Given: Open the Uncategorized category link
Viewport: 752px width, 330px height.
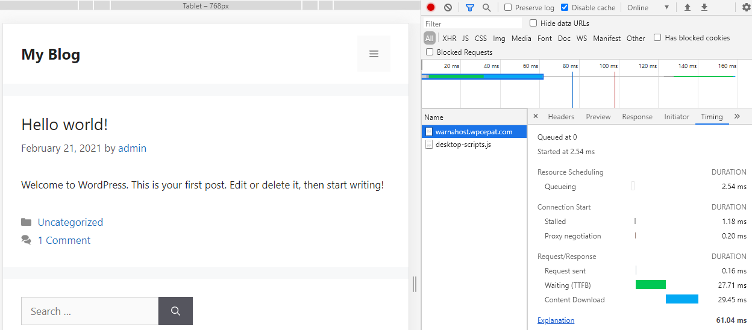Looking at the screenshot, I should (x=70, y=222).
